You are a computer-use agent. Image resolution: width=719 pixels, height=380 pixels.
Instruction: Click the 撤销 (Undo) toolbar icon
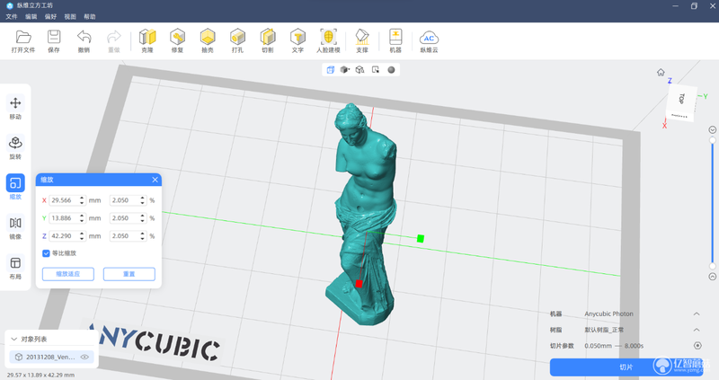click(84, 40)
